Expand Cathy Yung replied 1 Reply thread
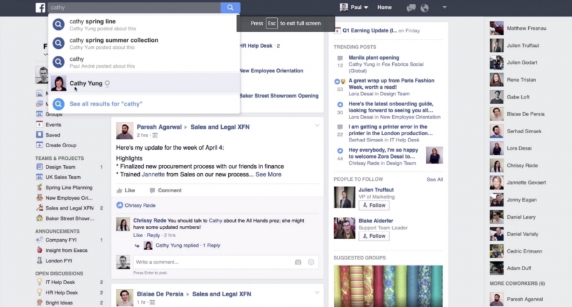 [x=188, y=245]
